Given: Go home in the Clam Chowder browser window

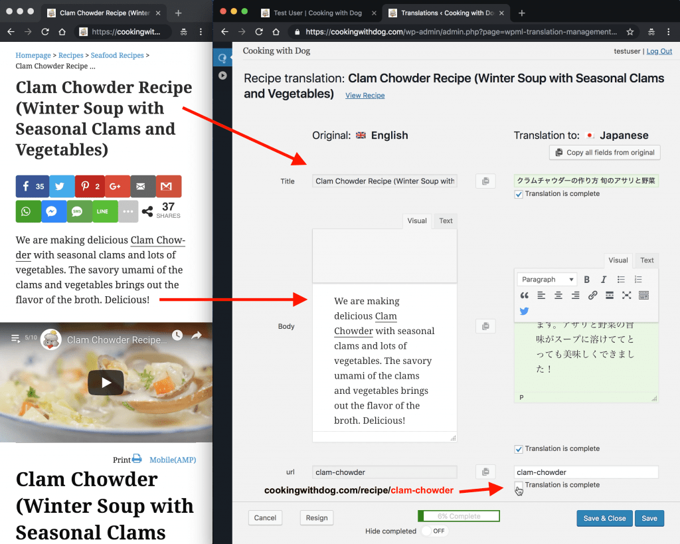Looking at the screenshot, I should [x=62, y=32].
